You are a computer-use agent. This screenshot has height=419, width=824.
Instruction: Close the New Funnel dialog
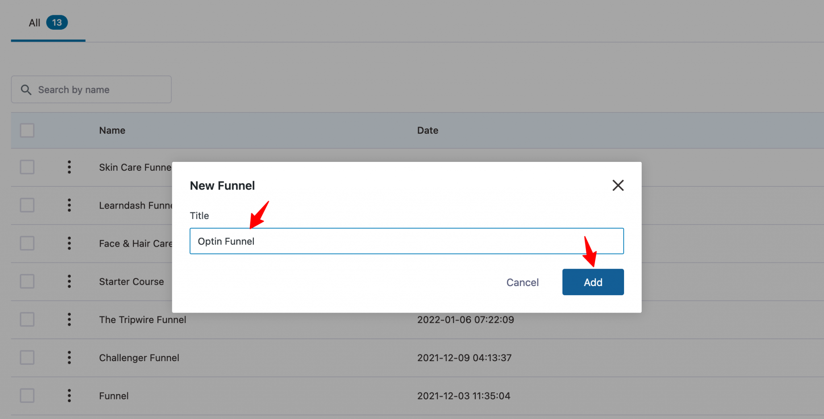click(x=618, y=185)
